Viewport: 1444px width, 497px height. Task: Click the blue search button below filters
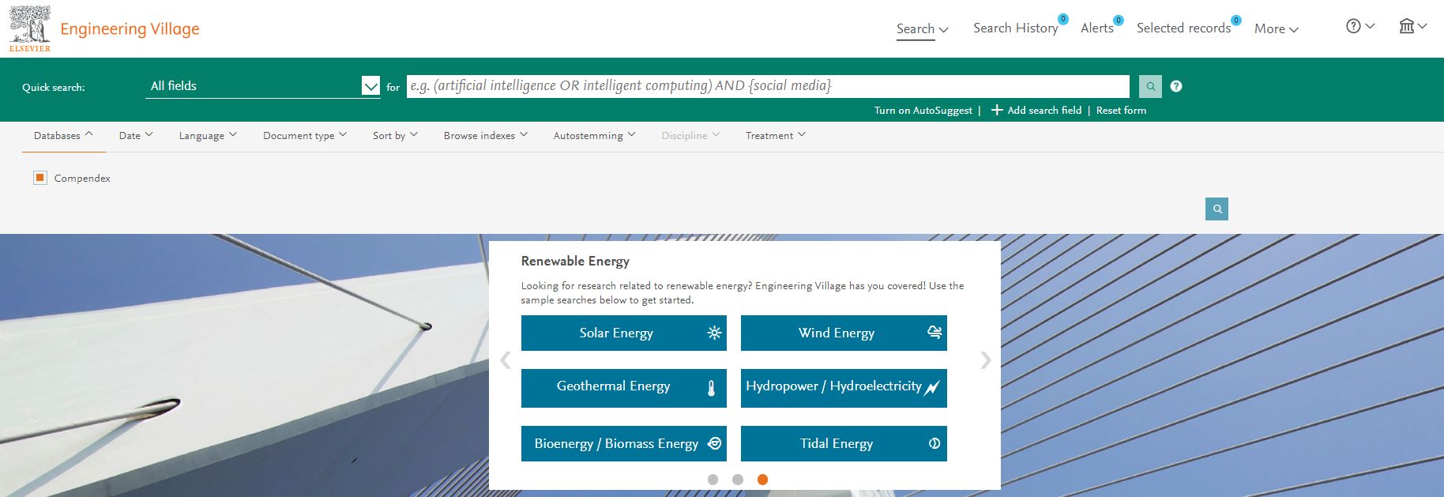click(x=1216, y=209)
